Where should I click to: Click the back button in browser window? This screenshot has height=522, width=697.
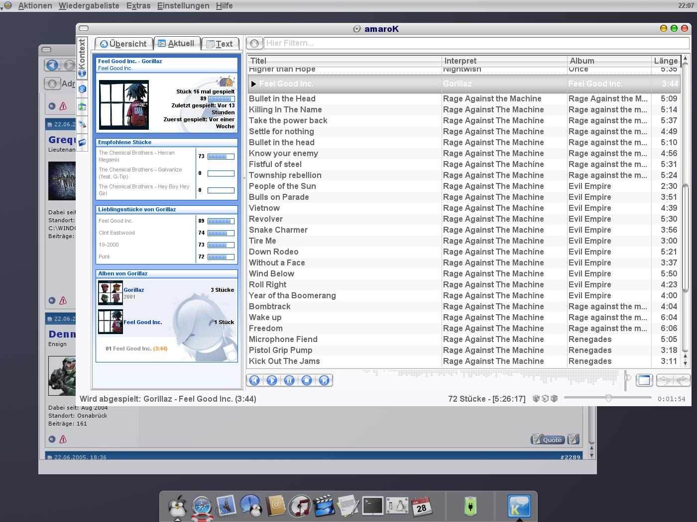coord(52,65)
